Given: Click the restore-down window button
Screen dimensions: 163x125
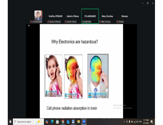Looking at the screenshot, I should pos(147,3).
